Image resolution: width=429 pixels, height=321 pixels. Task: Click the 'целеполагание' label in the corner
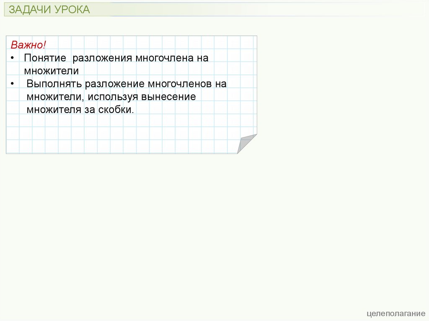point(396,313)
